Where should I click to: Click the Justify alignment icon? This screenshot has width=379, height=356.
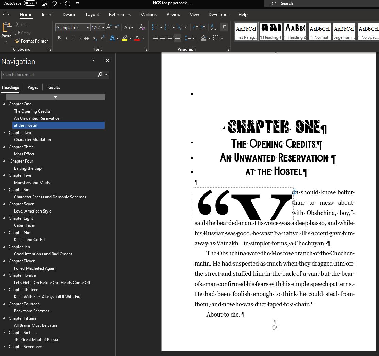[178, 38]
